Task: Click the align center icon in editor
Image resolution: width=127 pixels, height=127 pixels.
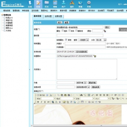Action: click(x=100, y=95)
